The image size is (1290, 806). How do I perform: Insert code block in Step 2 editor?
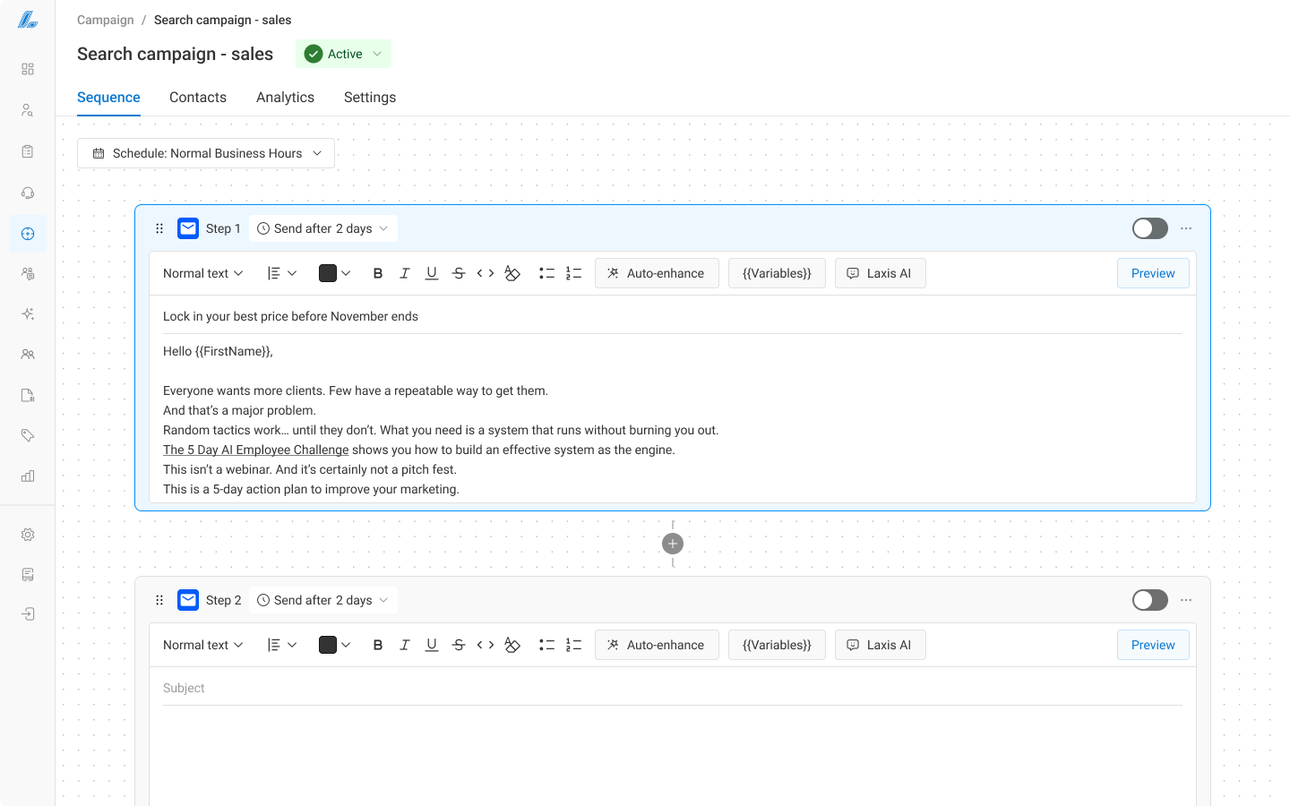pos(486,645)
